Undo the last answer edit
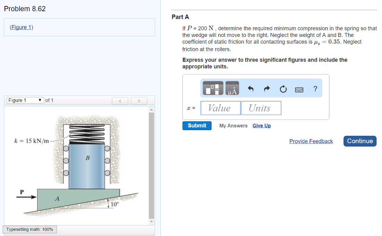382x236 pixels. (250, 88)
